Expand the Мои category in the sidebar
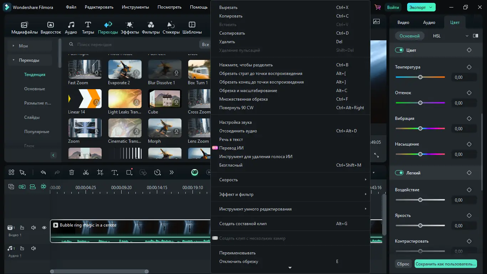Screen dimensions: 487x274 [14, 46]
